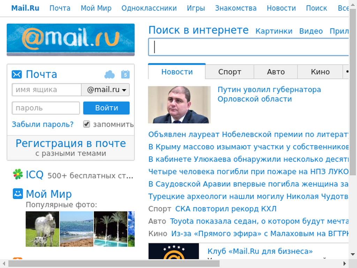Viewport: 357px width, 268px height.
Task: Open the Calendar icon in Почта box
Action: tap(126, 74)
